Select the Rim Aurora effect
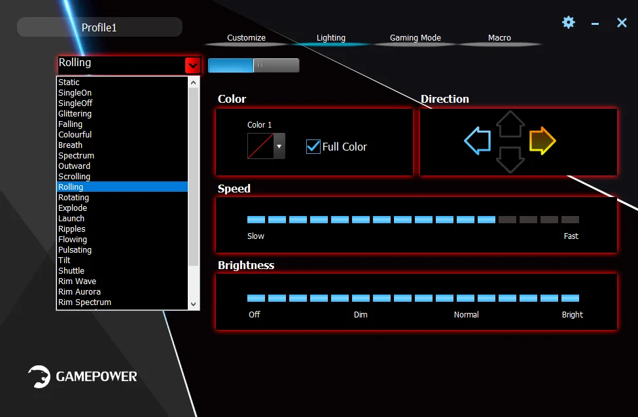The image size is (638, 417). (122, 292)
